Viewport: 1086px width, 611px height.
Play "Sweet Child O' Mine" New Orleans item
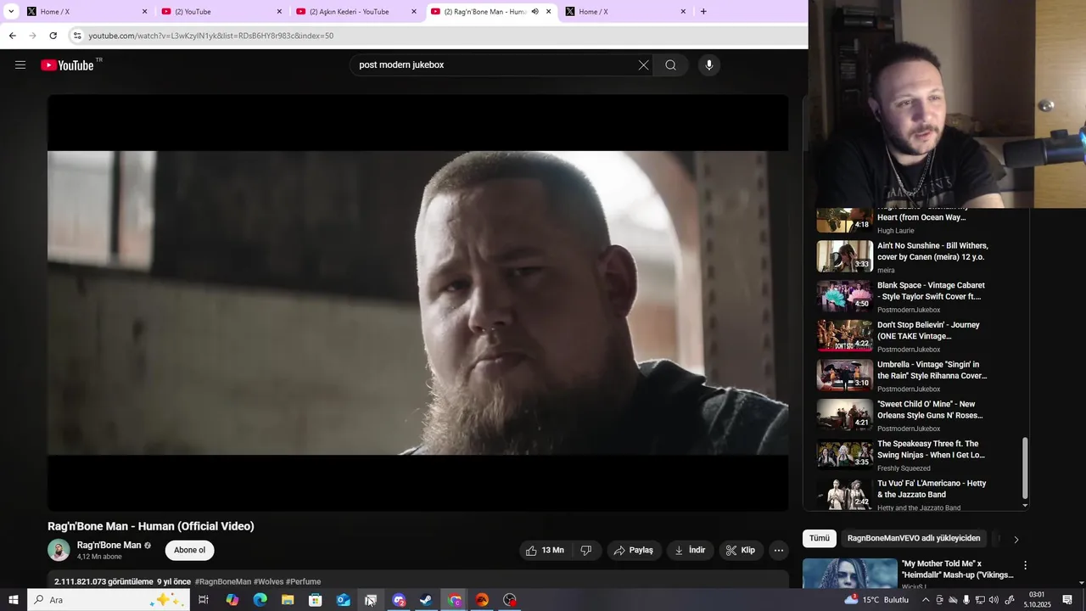point(915,415)
